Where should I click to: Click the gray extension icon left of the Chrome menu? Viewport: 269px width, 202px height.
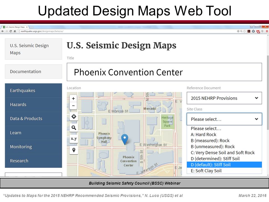pos(263,31)
